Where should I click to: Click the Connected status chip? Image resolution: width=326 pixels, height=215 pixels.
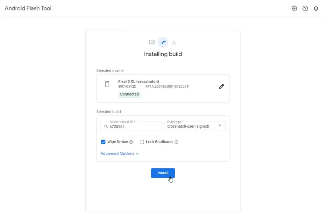pyautogui.click(x=129, y=94)
